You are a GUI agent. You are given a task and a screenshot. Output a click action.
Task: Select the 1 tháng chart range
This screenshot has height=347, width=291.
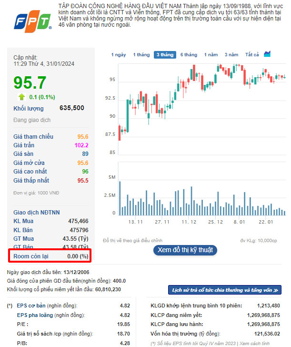(x=141, y=55)
